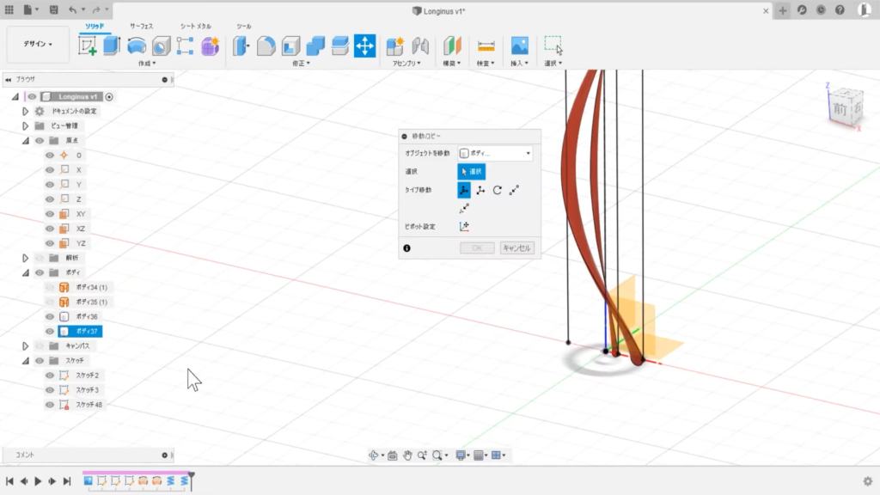Toggle visibility of the XY plane
Viewport: 880px width, 495px height.
click(x=50, y=214)
